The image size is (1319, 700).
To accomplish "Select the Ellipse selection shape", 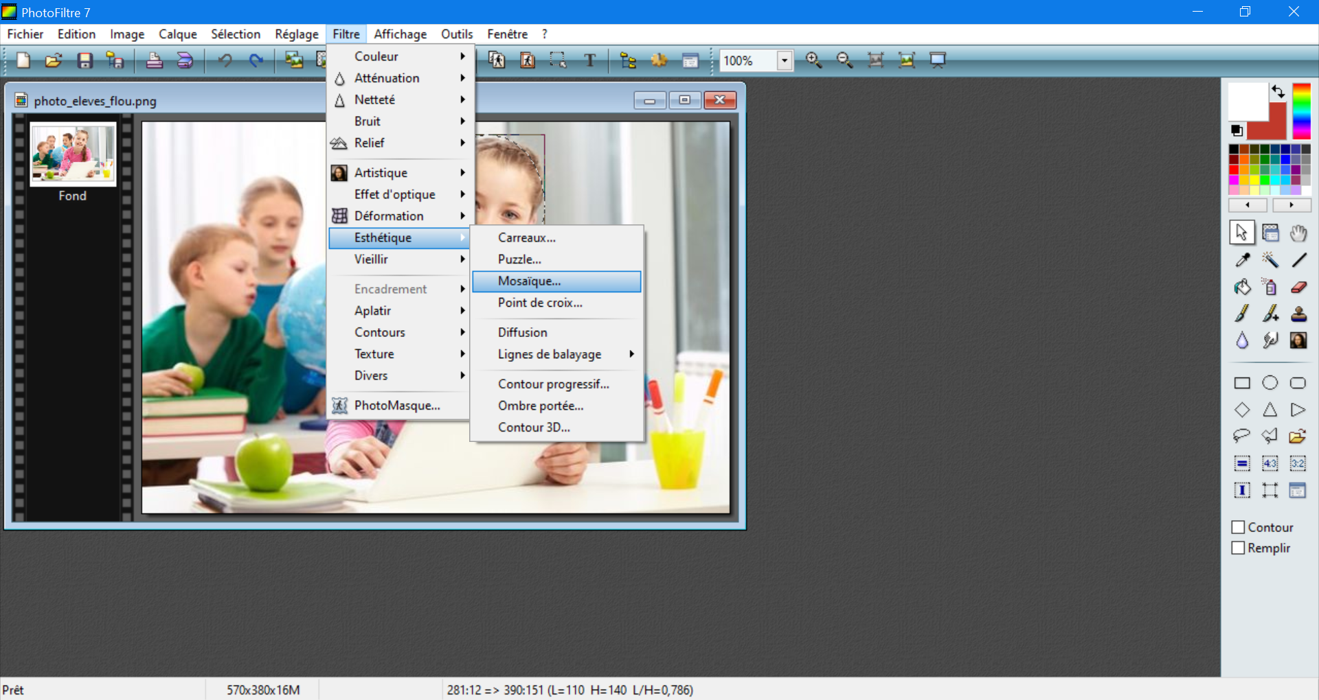I will [x=1270, y=383].
